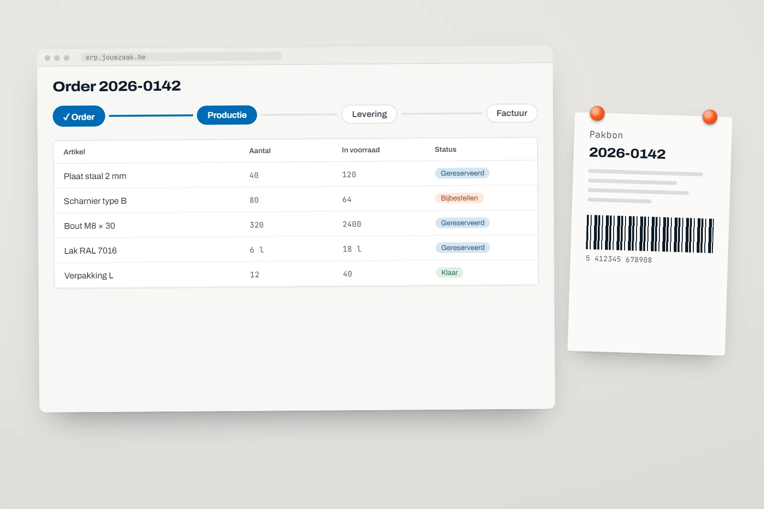Click stock value 2400 for Bout M8

pyautogui.click(x=352, y=224)
